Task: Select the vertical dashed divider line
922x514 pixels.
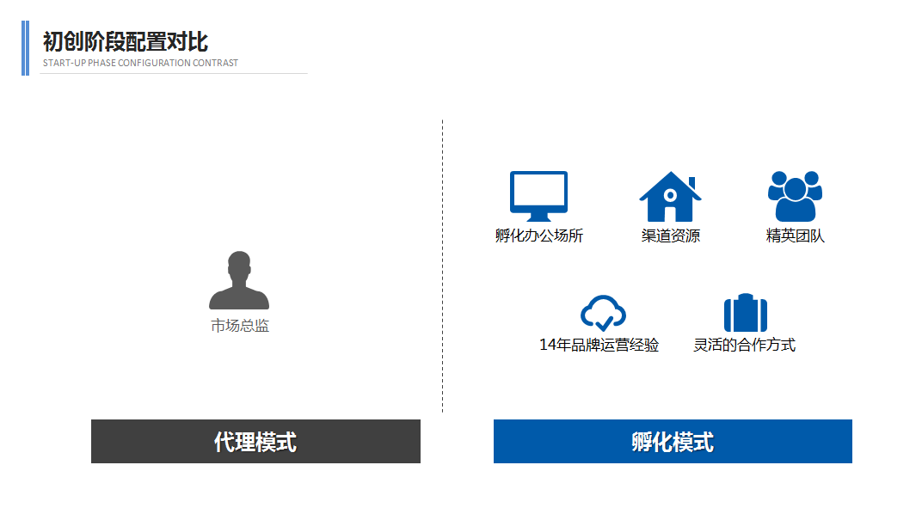Action: [443, 266]
